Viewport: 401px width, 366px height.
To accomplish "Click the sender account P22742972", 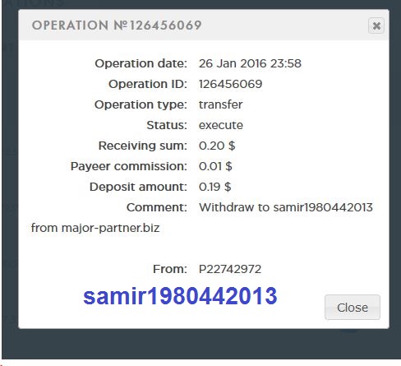I will pos(230,269).
